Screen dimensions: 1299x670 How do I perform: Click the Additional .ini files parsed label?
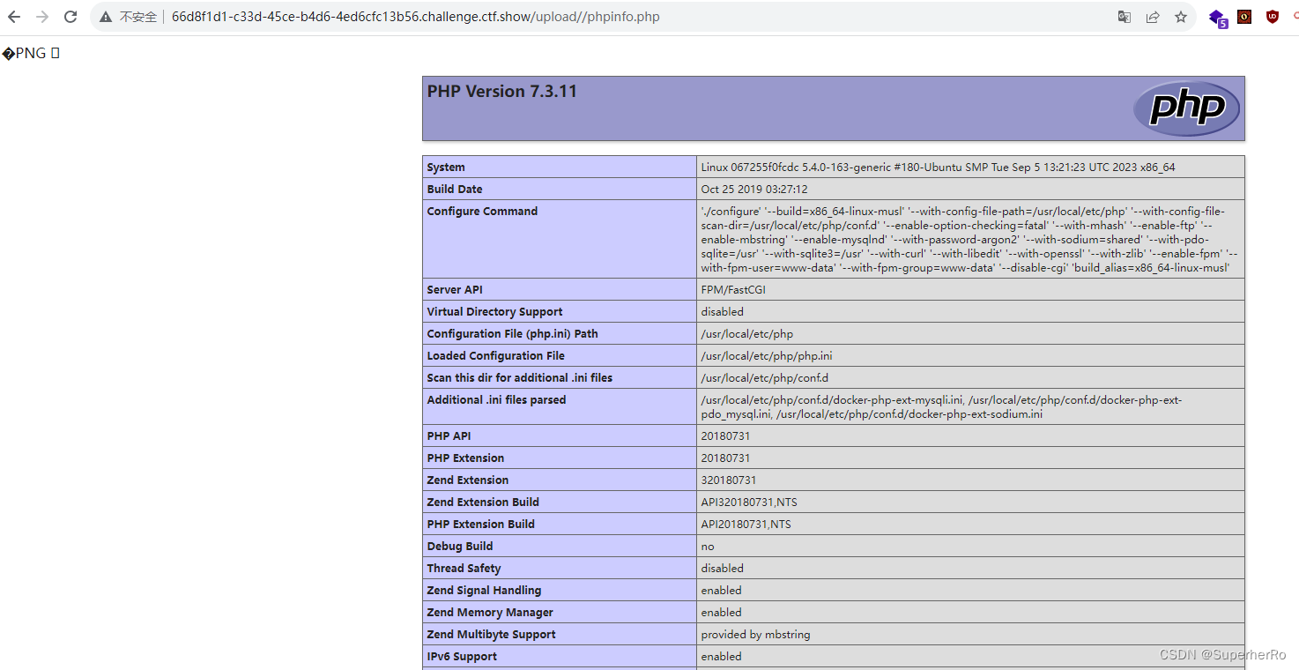coord(496,400)
